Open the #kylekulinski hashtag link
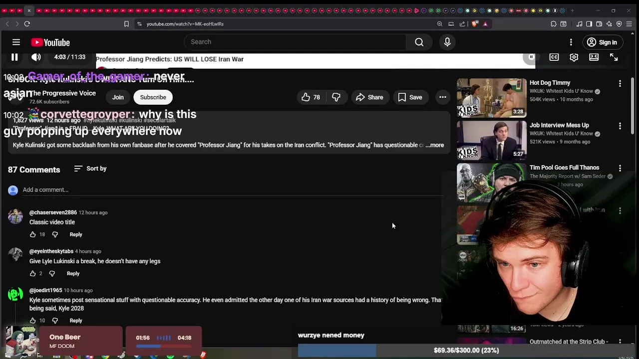 tap(100, 120)
